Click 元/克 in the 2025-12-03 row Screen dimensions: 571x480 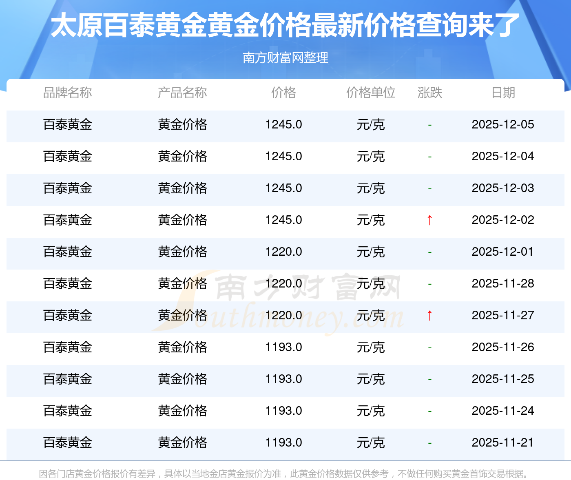point(371,188)
